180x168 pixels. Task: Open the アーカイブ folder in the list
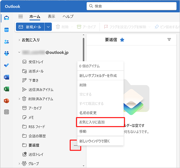click(32, 108)
